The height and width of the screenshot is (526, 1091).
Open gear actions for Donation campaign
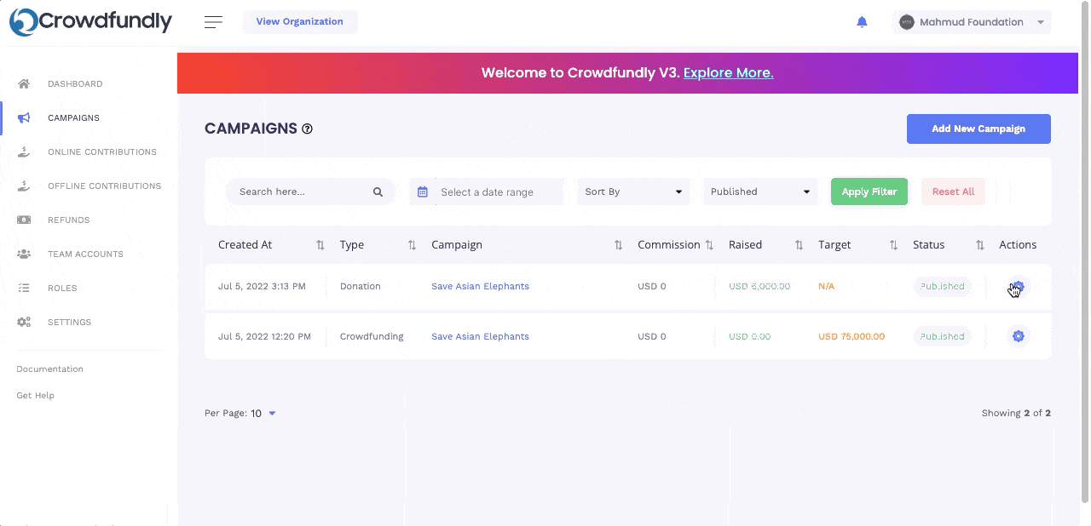click(1018, 287)
